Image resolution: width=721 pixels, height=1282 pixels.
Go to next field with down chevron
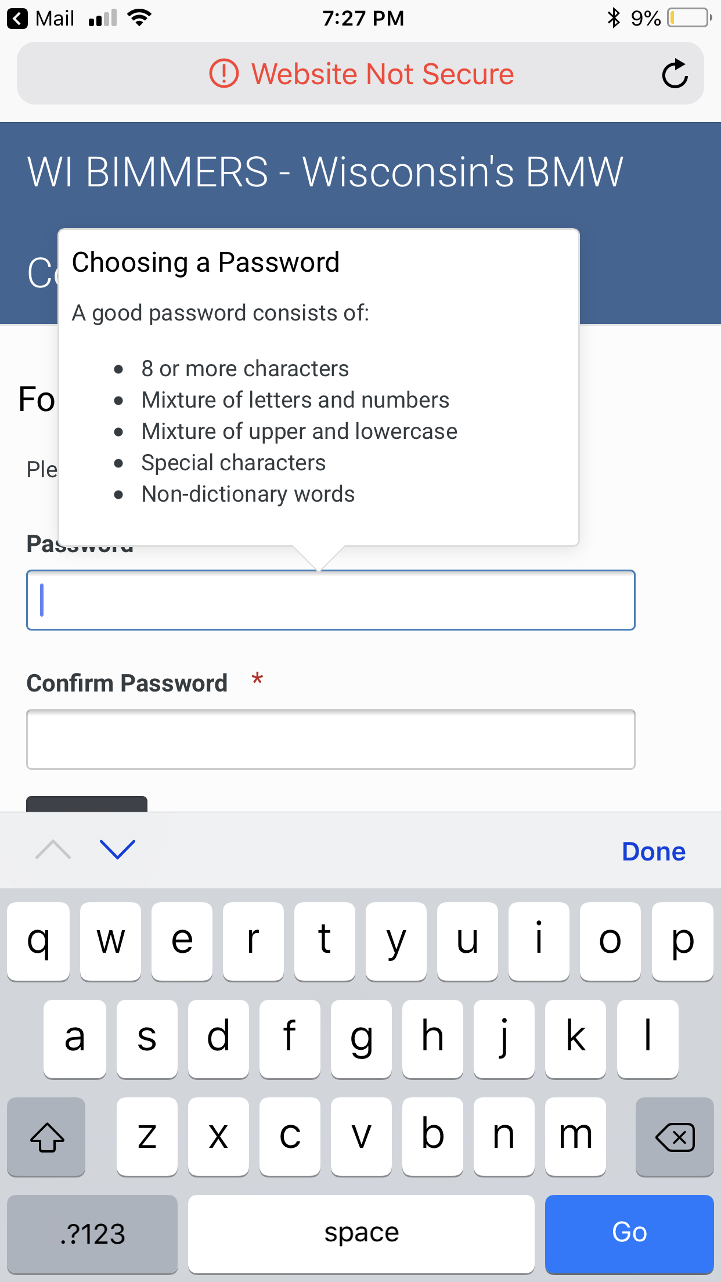coord(117,850)
